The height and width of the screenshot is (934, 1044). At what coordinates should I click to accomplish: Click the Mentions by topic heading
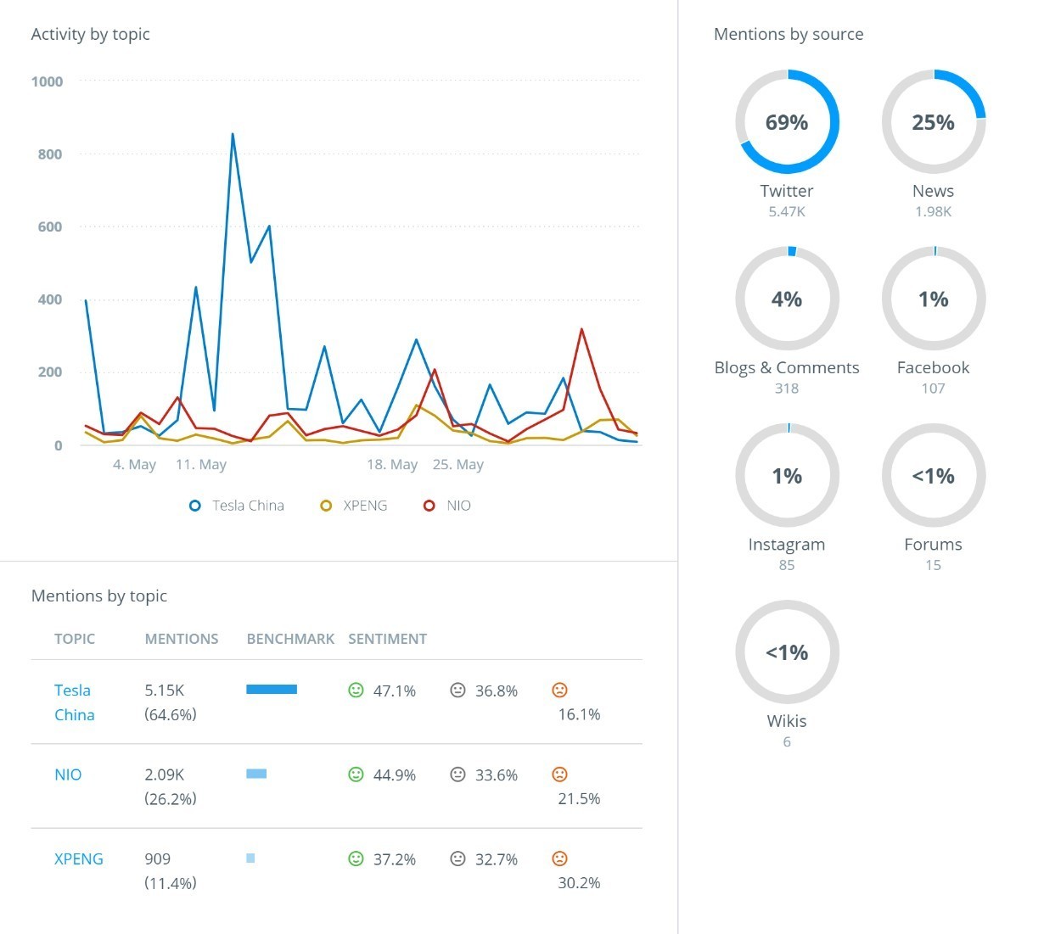tap(99, 596)
